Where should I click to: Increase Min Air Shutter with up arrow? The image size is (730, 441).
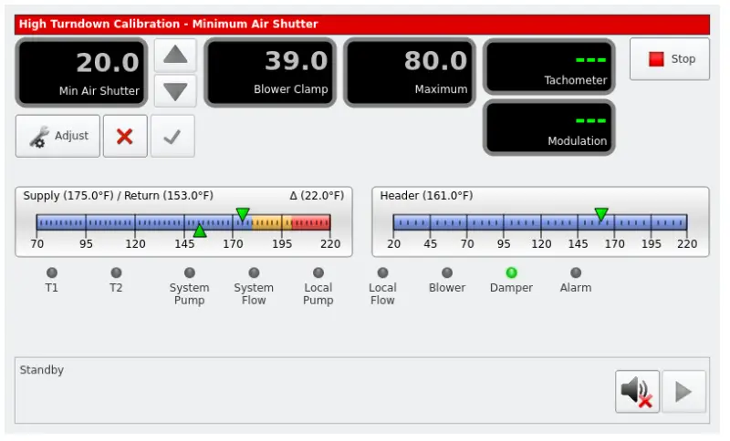click(175, 56)
